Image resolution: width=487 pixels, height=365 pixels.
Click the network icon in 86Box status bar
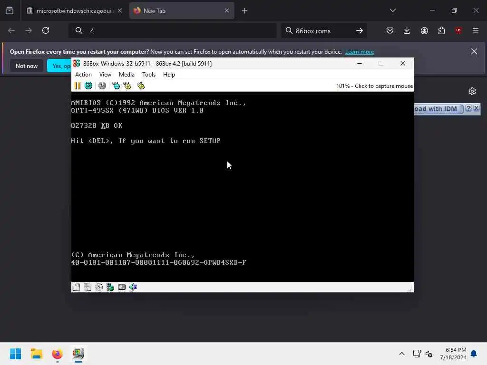point(110,287)
